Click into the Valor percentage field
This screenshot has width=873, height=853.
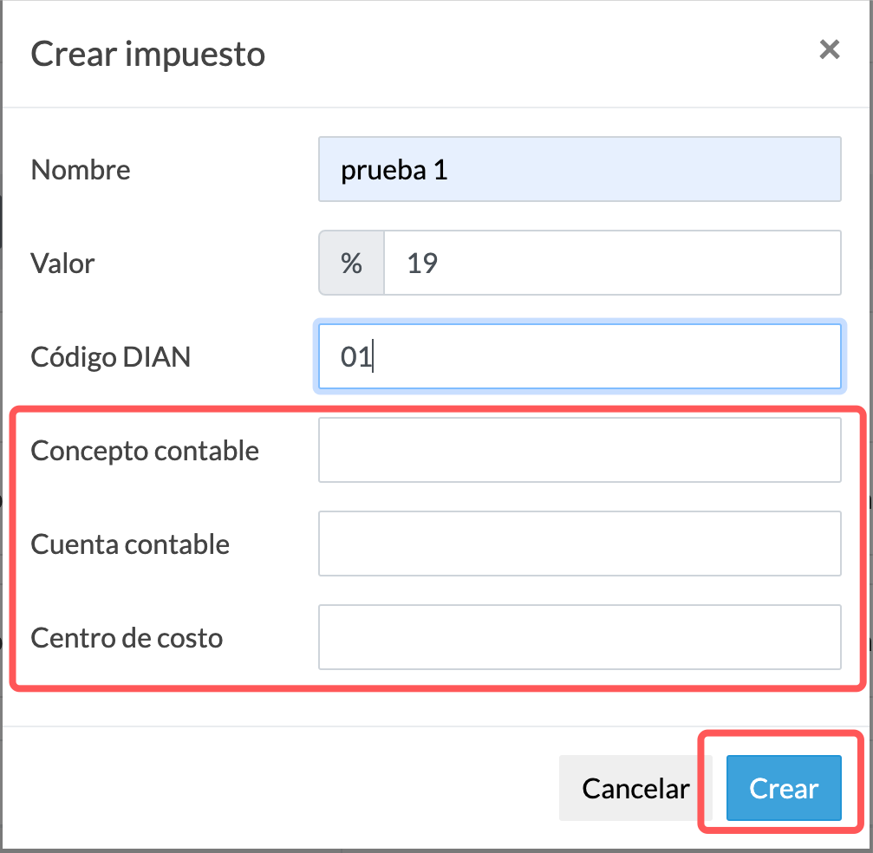click(612, 263)
